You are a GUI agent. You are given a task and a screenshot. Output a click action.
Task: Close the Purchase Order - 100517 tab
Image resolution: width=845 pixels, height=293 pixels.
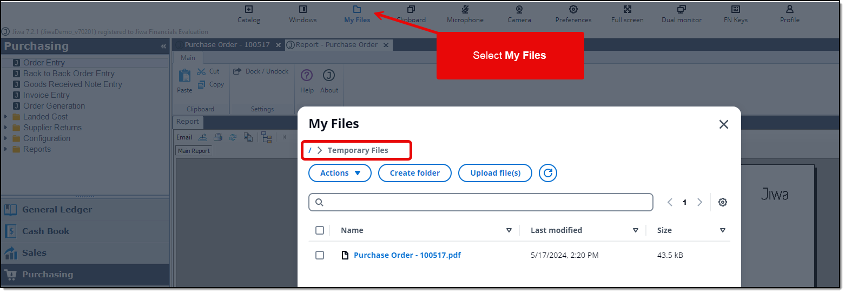tap(278, 45)
